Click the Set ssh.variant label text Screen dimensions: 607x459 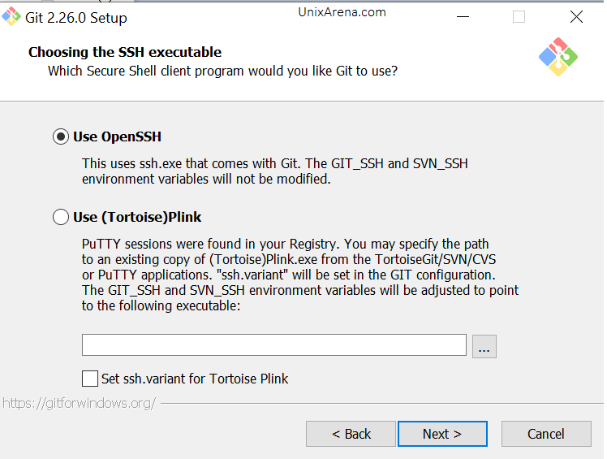coord(195,379)
